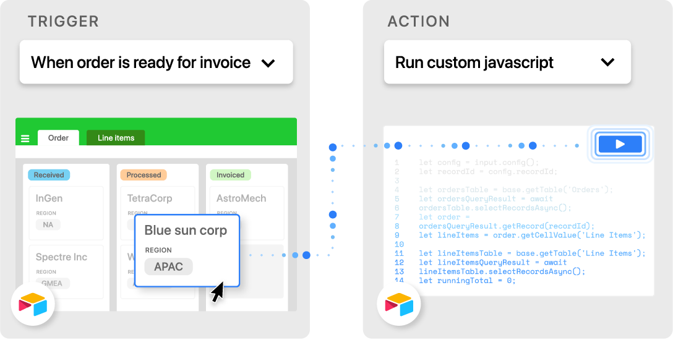The image size is (673, 340).
Task: Click code line with base.getTable('Line Items')
Action: [532, 253]
